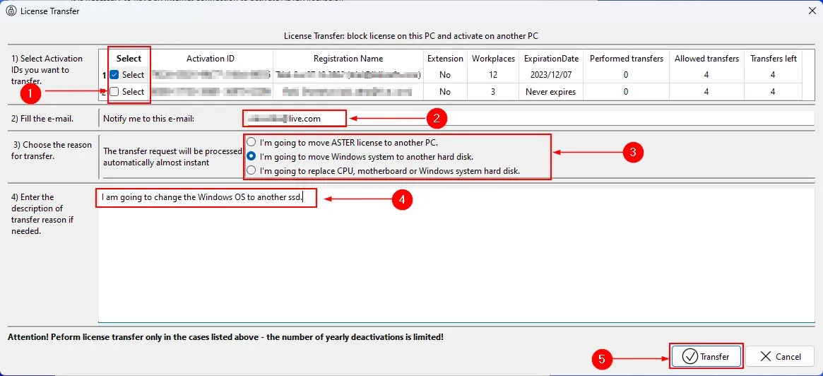
Task: Click the Activation ID column header
Action: (x=211, y=59)
